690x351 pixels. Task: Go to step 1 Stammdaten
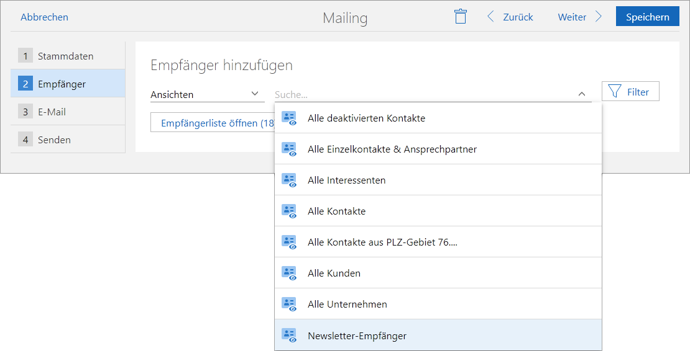pyautogui.click(x=65, y=56)
